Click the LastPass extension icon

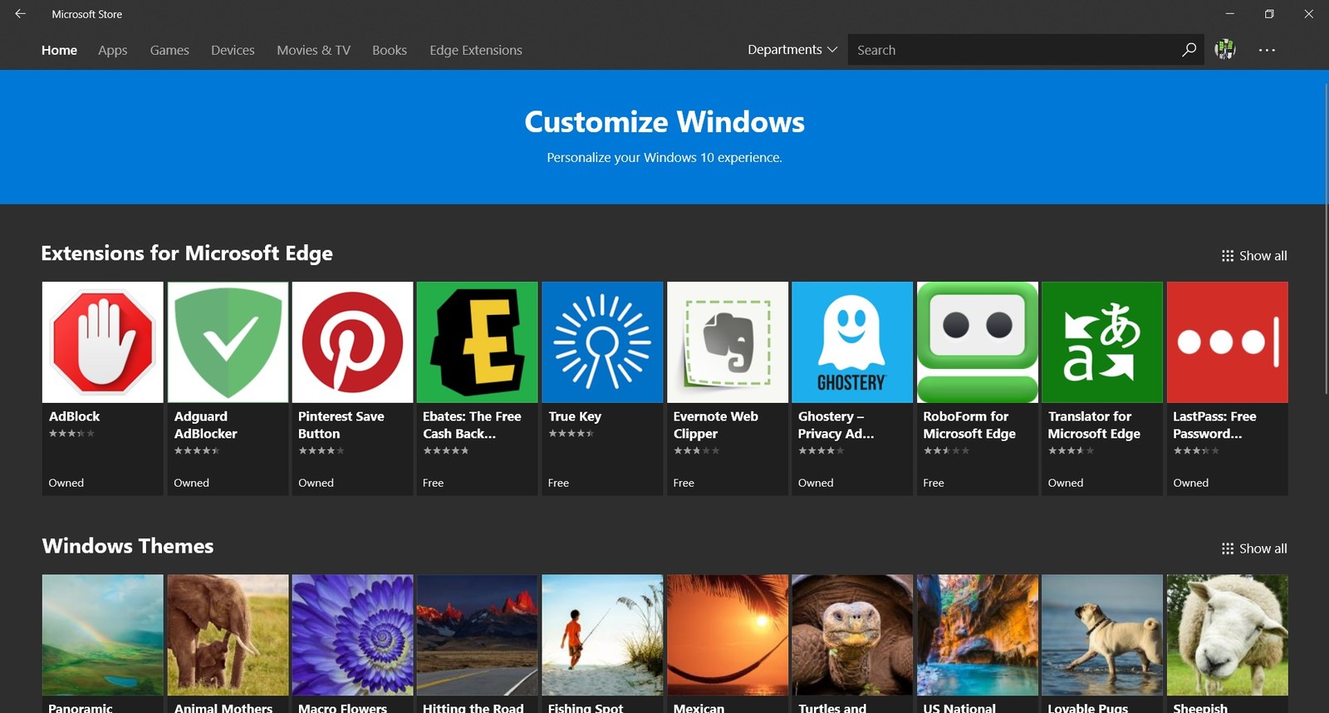1227,342
